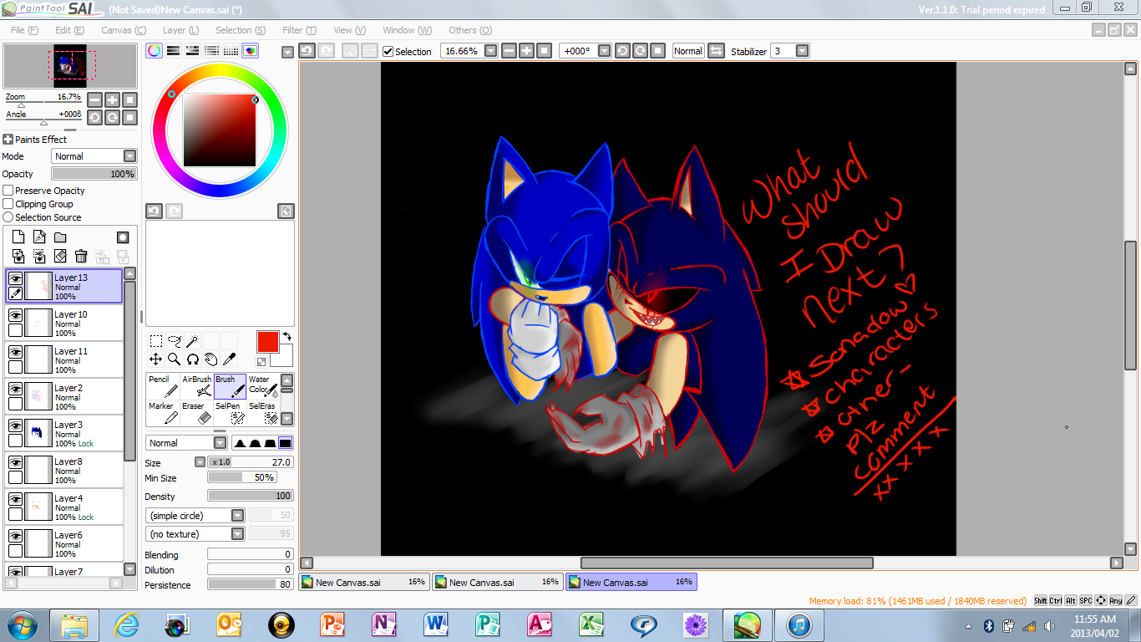Switch to the first New Canvas.sai tab
The height and width of the screenshot is (642, 1141).
364,582
